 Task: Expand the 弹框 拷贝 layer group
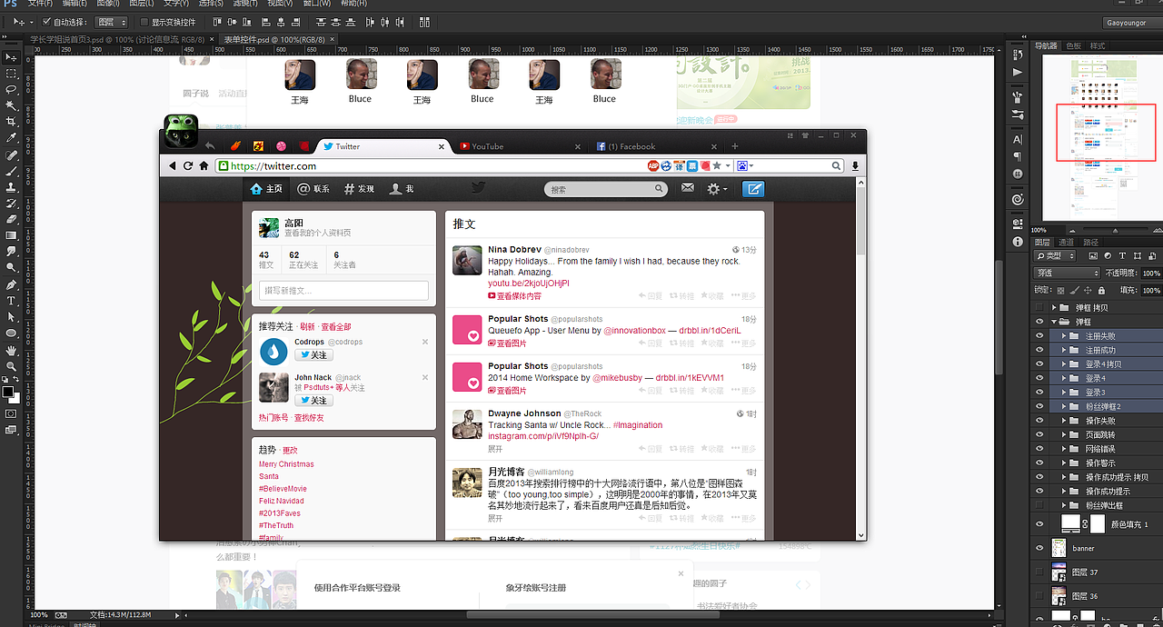pos(1054,308)
